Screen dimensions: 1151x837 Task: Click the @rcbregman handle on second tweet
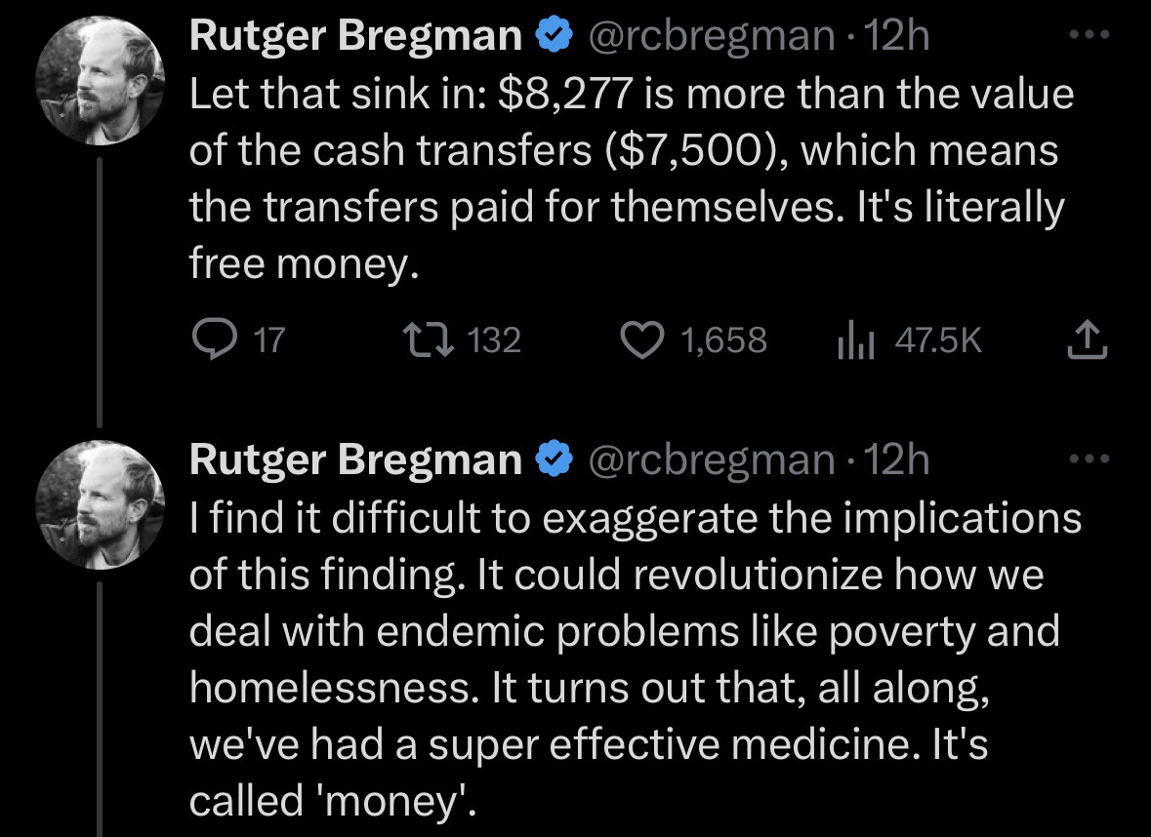[711, 459]
